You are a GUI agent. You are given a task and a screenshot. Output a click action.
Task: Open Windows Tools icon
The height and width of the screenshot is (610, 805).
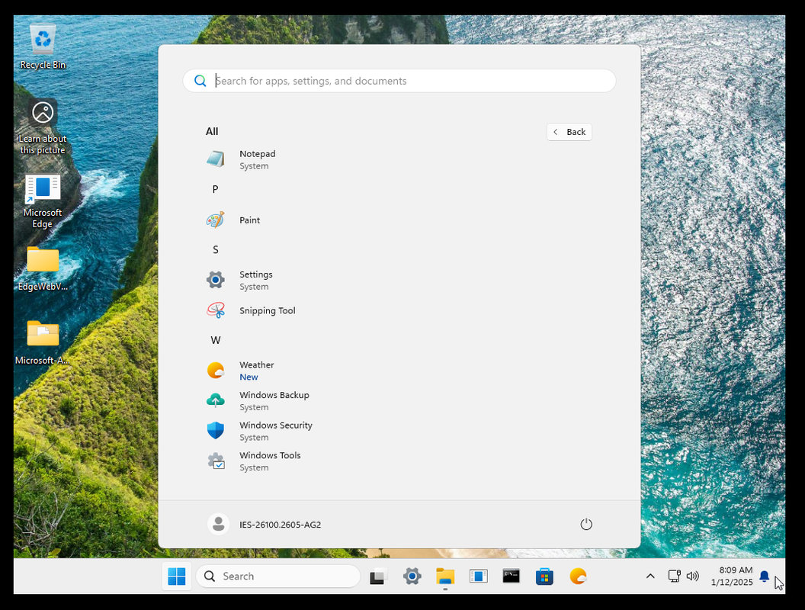click(216, 461)
